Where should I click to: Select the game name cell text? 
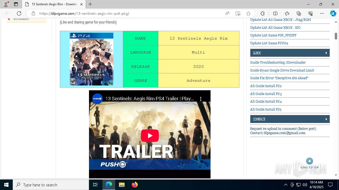(x=198, y=38)
